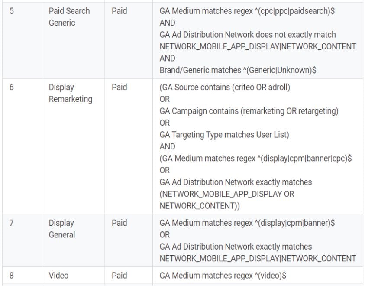
Task: Click the Paid type cell for Video
Action: (x=129, y=276)
